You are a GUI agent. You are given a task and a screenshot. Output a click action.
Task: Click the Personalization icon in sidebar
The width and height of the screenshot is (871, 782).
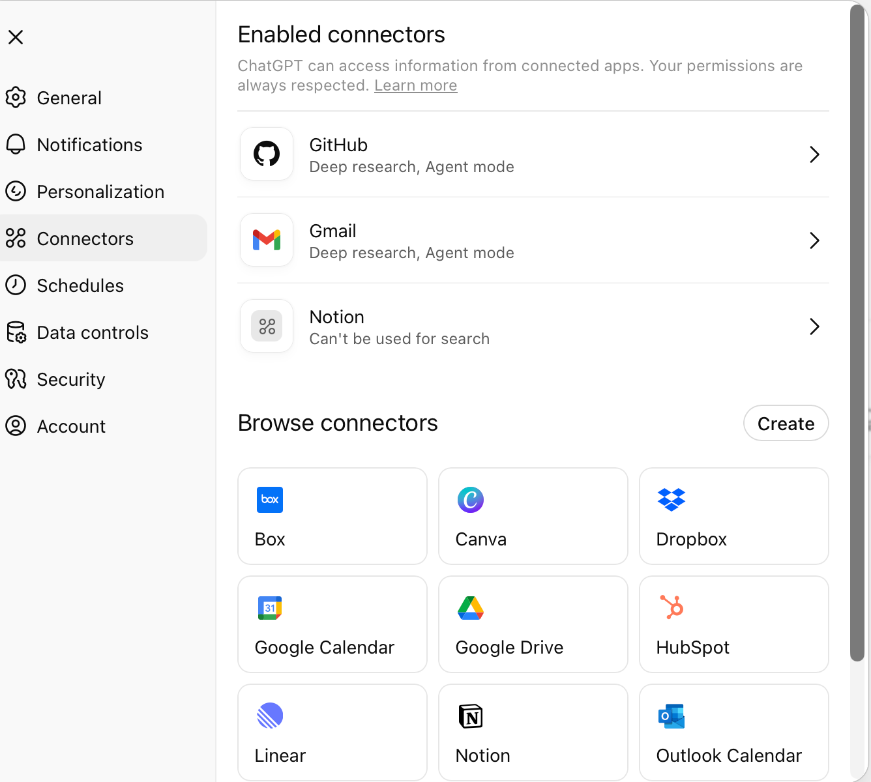(16, 192)
